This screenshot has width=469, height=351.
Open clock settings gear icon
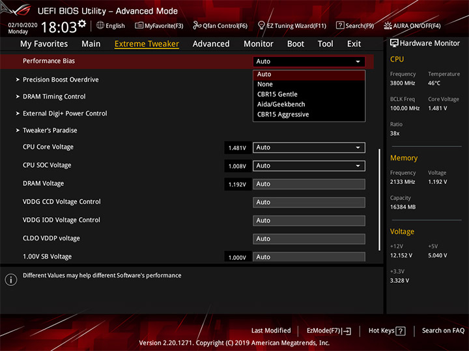click(81, 23)
